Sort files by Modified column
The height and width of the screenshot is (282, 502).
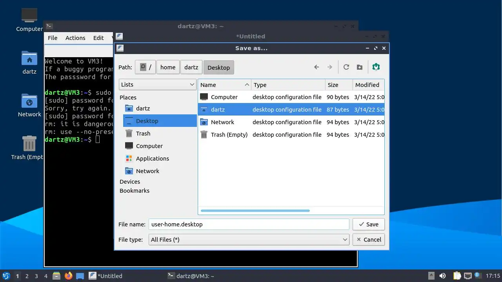(x=368, y=85)
